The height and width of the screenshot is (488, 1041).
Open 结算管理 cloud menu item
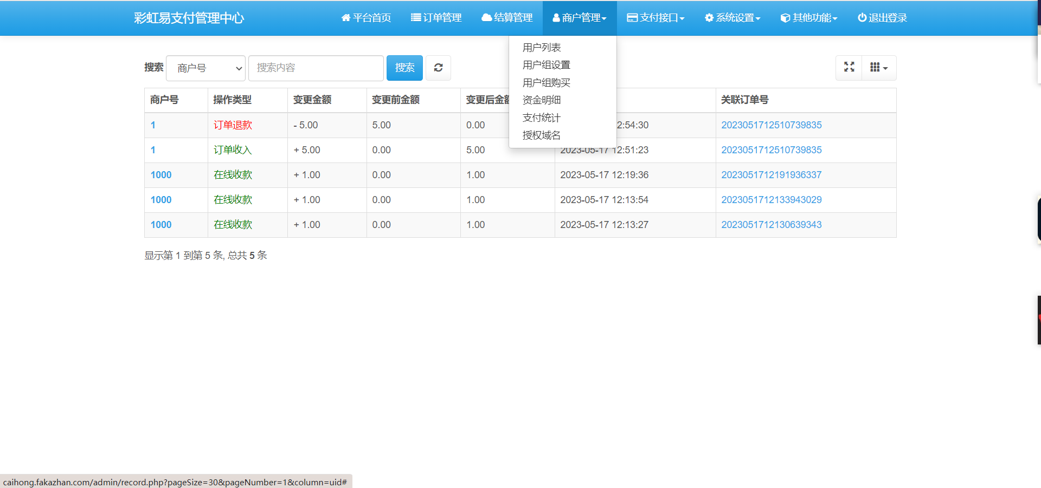(507, 18)
